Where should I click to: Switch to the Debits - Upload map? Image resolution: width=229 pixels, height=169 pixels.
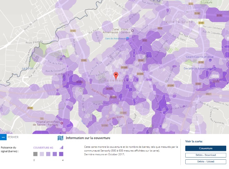206,162
